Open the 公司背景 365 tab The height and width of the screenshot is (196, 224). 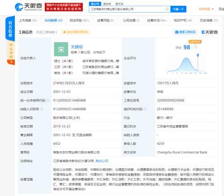[x=53, y=20]
